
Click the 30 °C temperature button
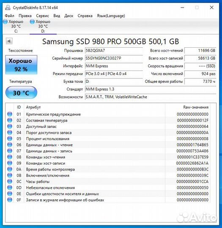(x=21, y=92)
